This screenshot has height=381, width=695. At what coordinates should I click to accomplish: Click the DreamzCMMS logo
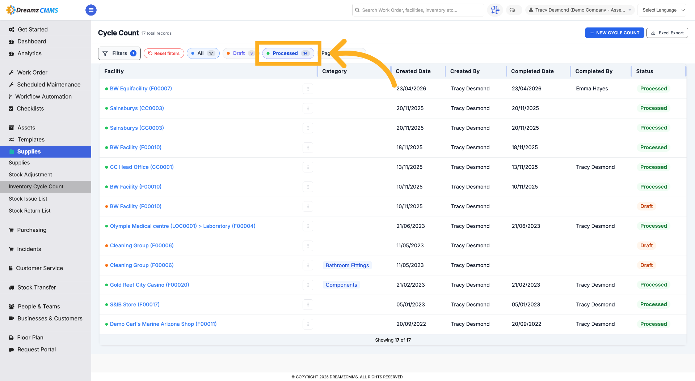pyautogui.click(x=32, y=10)
